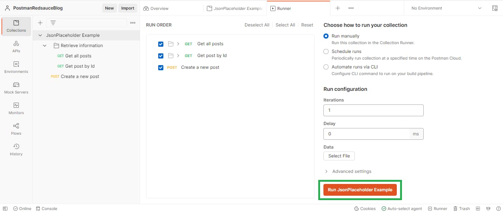Click the Import button
This screenshot has height=213, width=503.
128,8
